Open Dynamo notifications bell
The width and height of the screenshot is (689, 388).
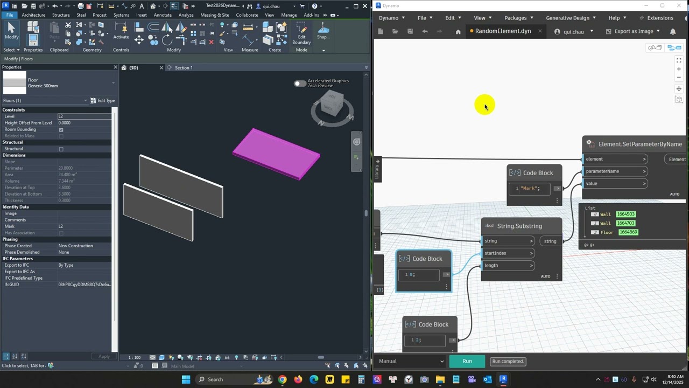tap(673, 32)
